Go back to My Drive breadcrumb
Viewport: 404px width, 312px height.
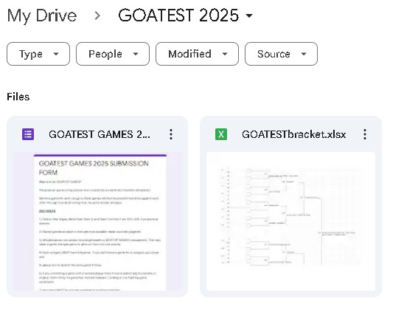(x=42, y=15)
